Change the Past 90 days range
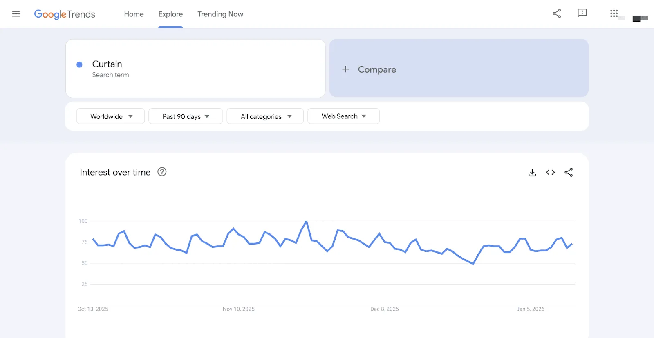 pyautogui.click(x=186, y=116)
